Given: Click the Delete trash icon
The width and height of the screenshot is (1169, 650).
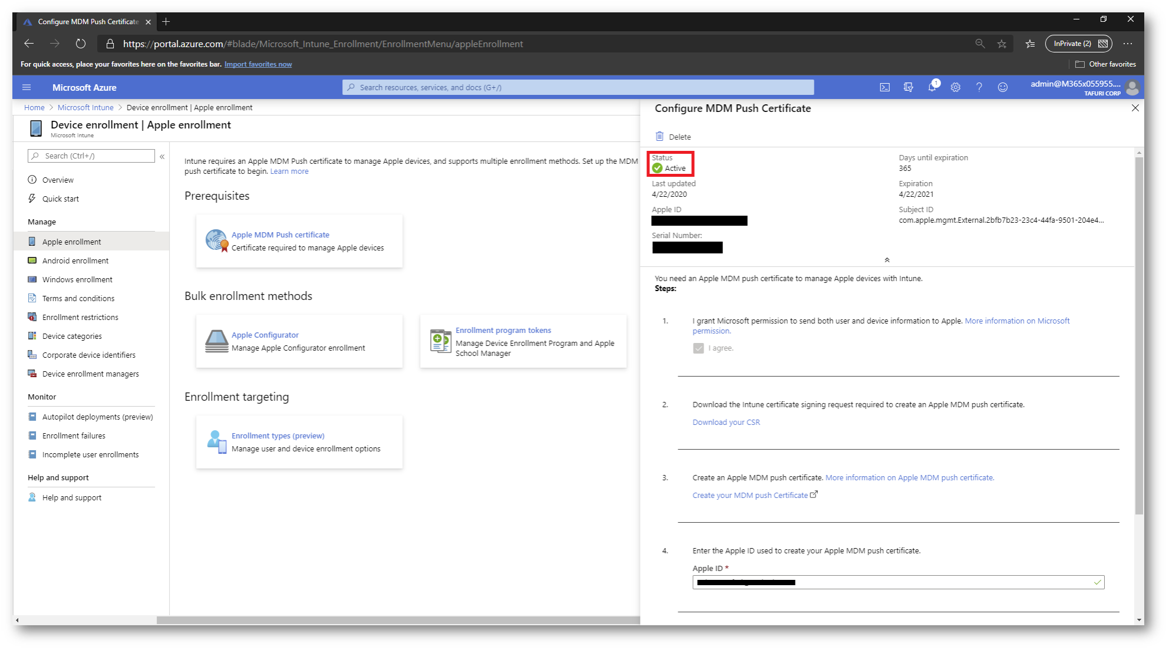Looking at the screenshot, I should 659,136.
